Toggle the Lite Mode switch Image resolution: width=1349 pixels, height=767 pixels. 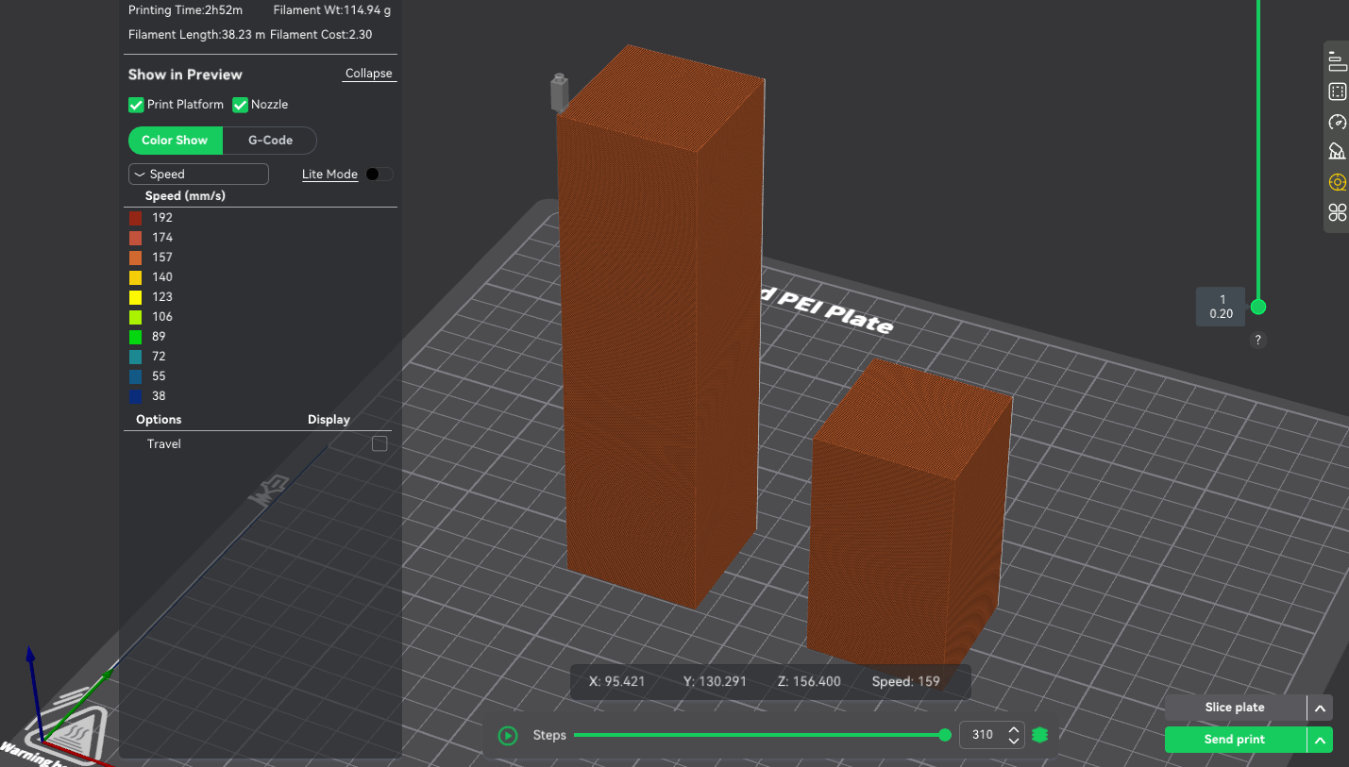[379, 175]
